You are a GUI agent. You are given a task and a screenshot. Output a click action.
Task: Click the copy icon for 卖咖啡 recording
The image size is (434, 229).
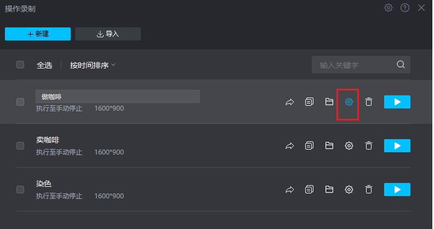coord(310,146)
